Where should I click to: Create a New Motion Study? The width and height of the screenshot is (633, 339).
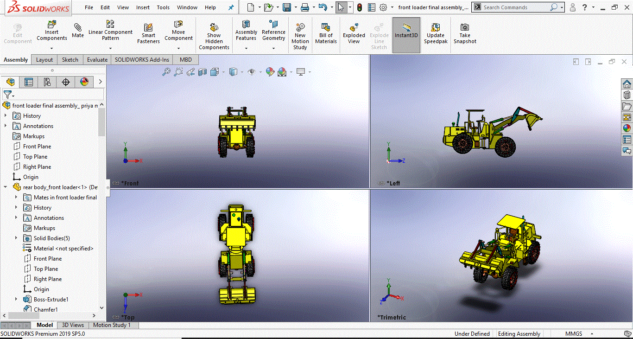click(x=300, y=36)
